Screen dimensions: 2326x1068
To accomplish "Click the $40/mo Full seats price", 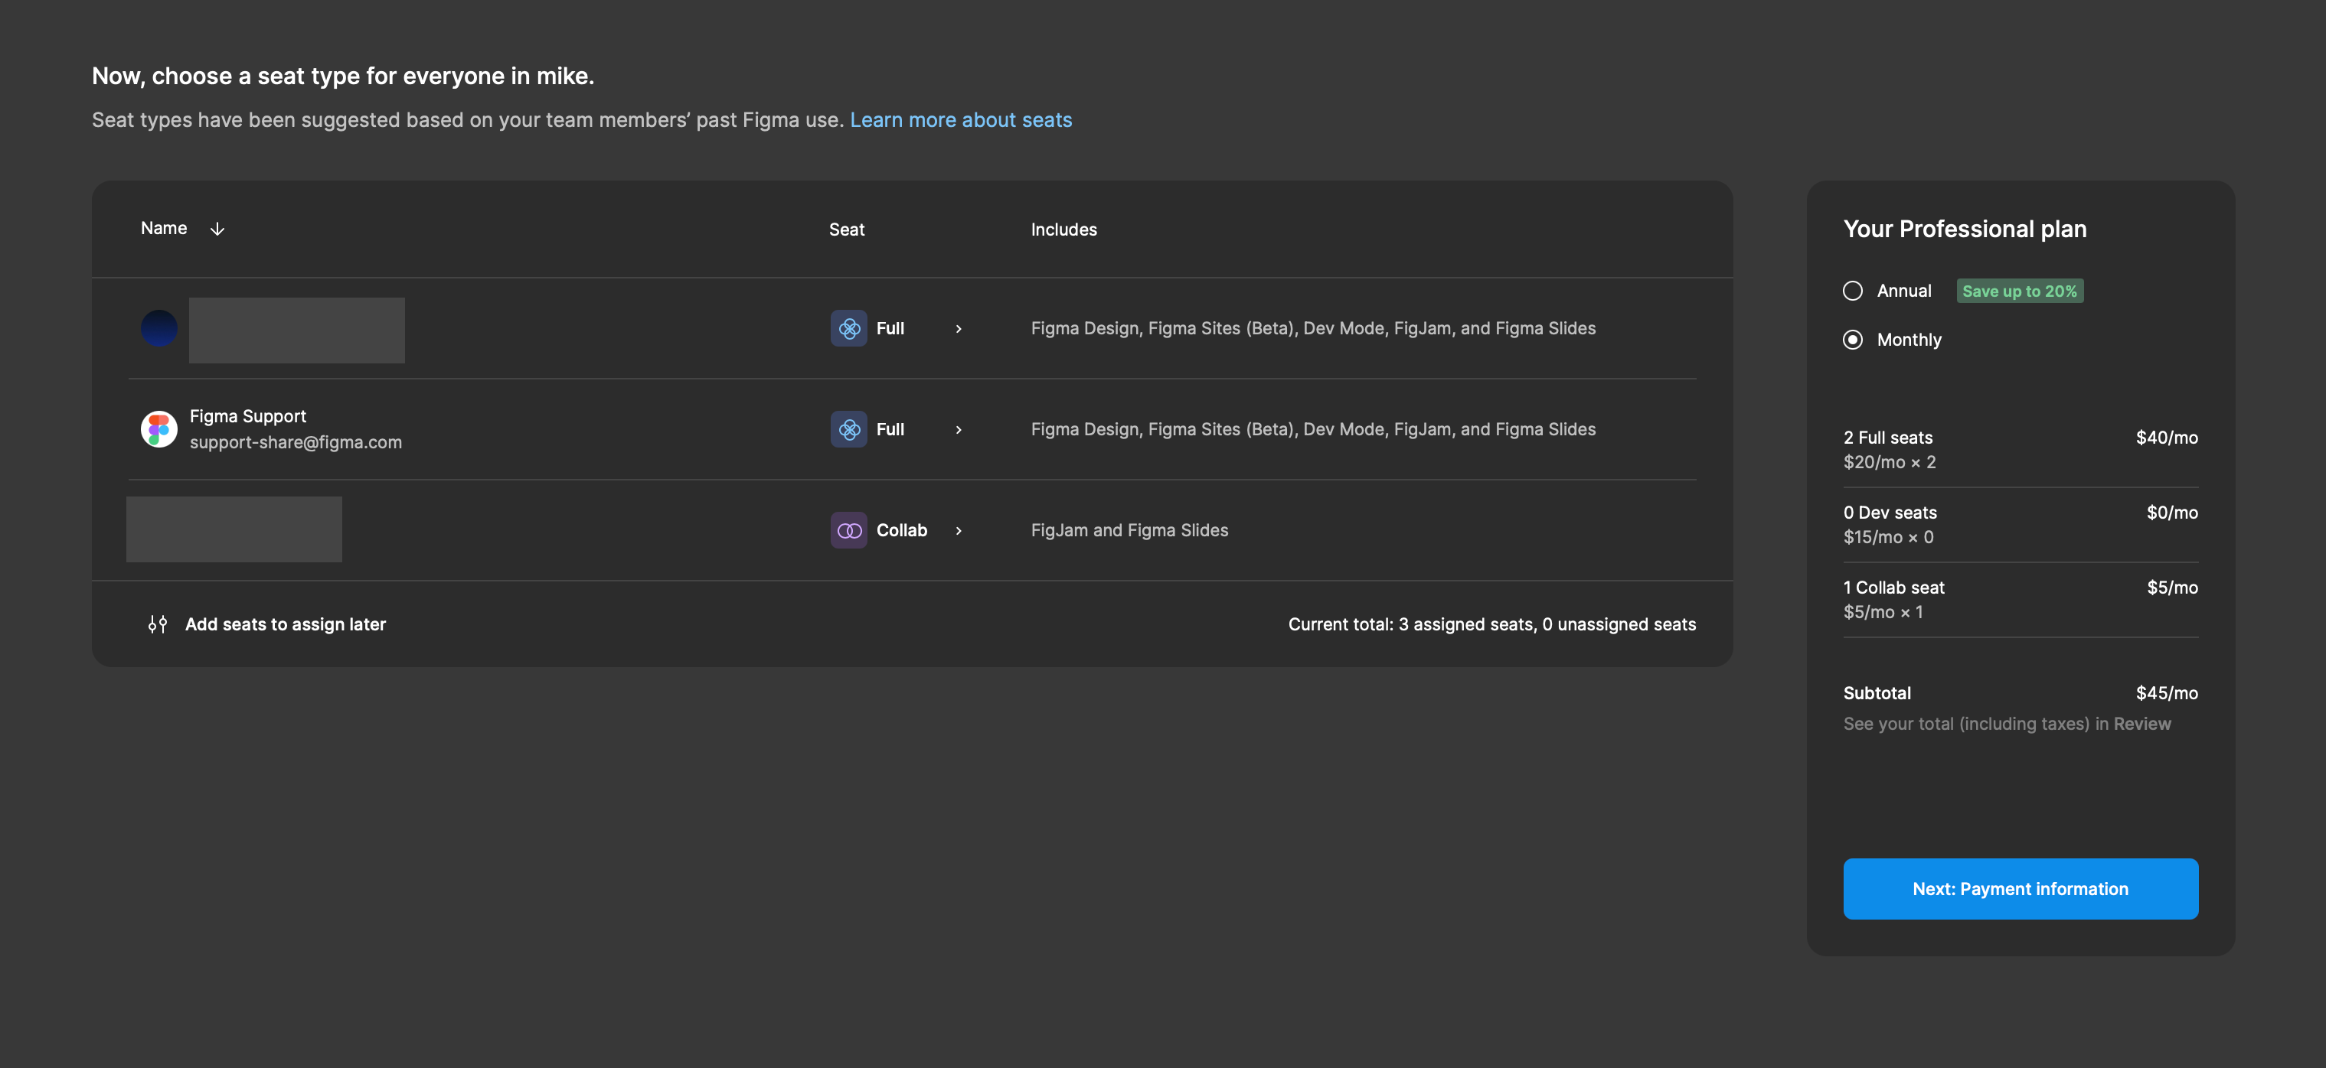I will tap(2167, 438).
